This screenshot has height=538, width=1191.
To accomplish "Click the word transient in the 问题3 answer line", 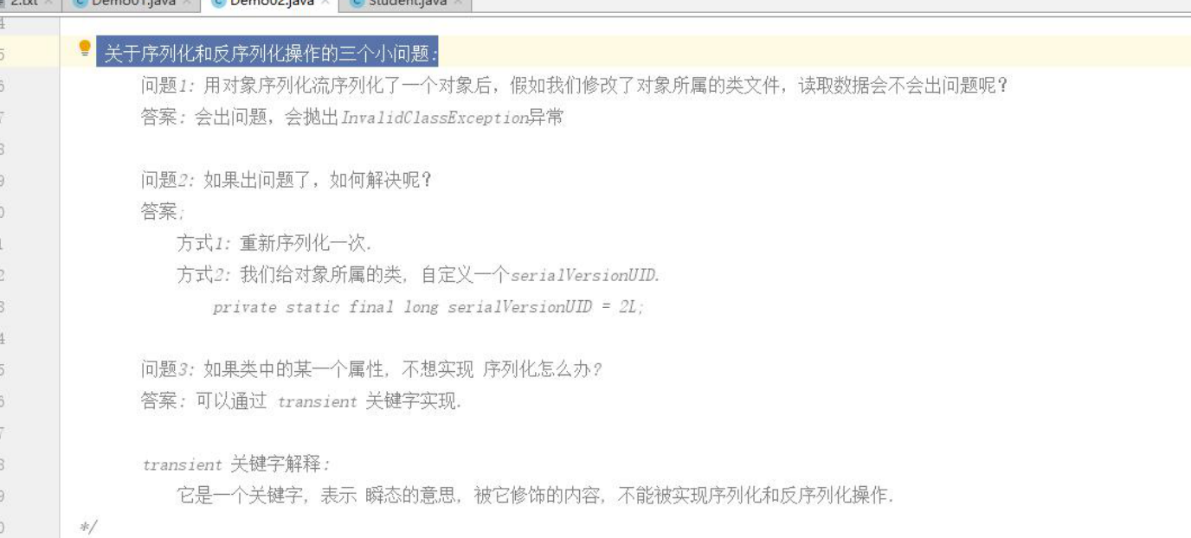I will click(x=317, y=402).
